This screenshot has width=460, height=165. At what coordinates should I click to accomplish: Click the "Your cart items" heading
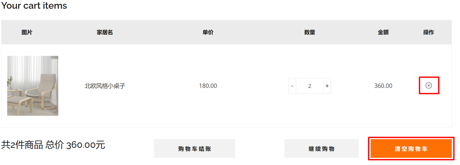(x=34, y=6)
